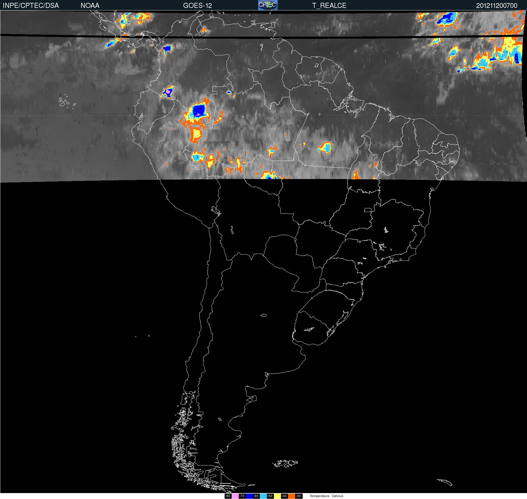Click the -60 legend value
The width and height of the screenshot is (527, 499).
pos(256,496)
